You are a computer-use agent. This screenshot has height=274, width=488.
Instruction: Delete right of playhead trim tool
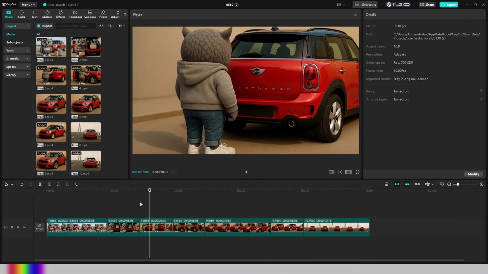point(58,184)
